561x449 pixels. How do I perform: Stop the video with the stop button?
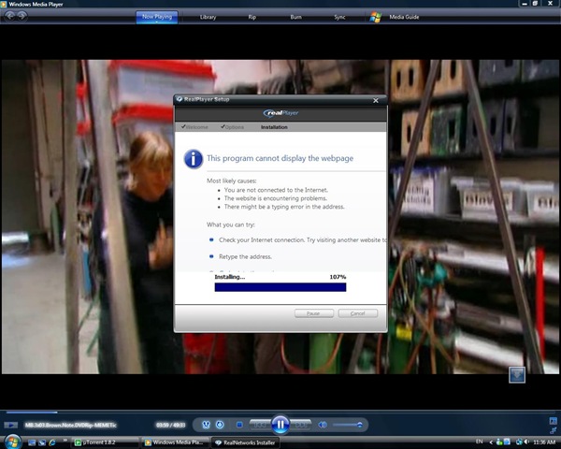pos(239,425)
